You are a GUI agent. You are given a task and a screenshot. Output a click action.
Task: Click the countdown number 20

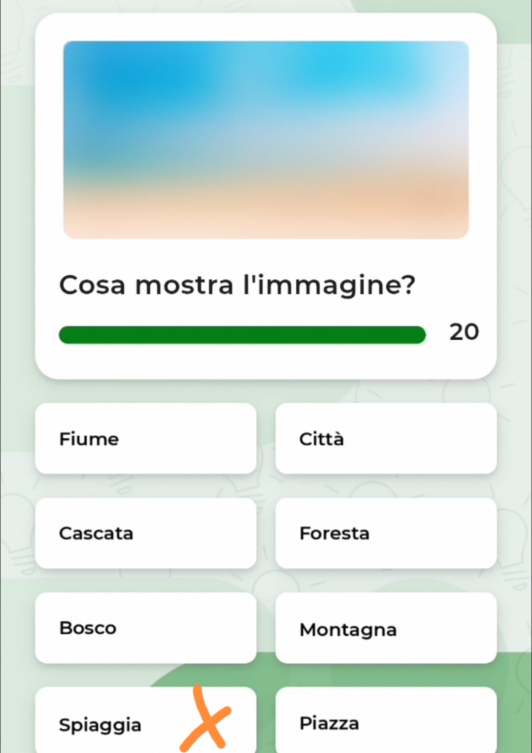(x=464, y=332)
